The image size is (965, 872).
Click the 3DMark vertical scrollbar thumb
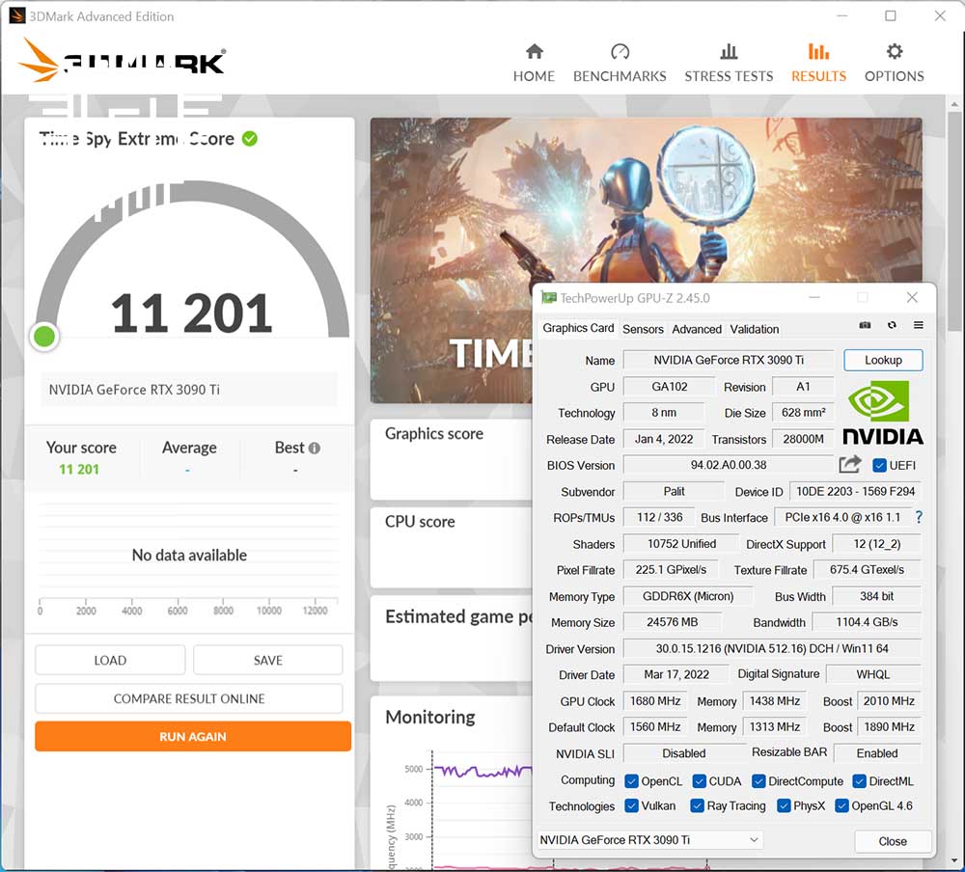point(954,222)
